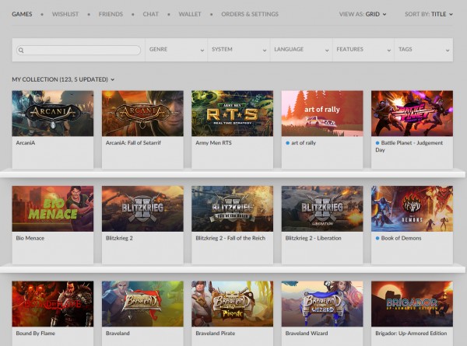The image size is (467, 346).
Task: Open the Games tab
Action: (22, 14)
